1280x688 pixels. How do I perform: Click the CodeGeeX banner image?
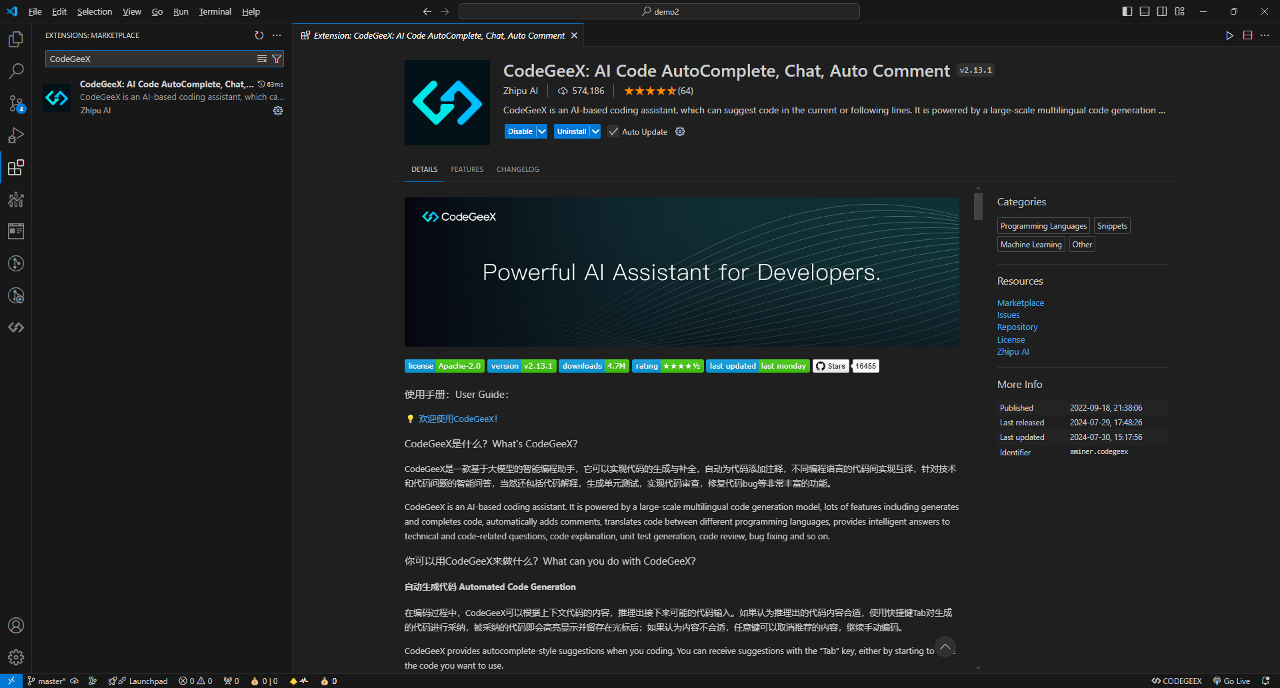point(681,272)
